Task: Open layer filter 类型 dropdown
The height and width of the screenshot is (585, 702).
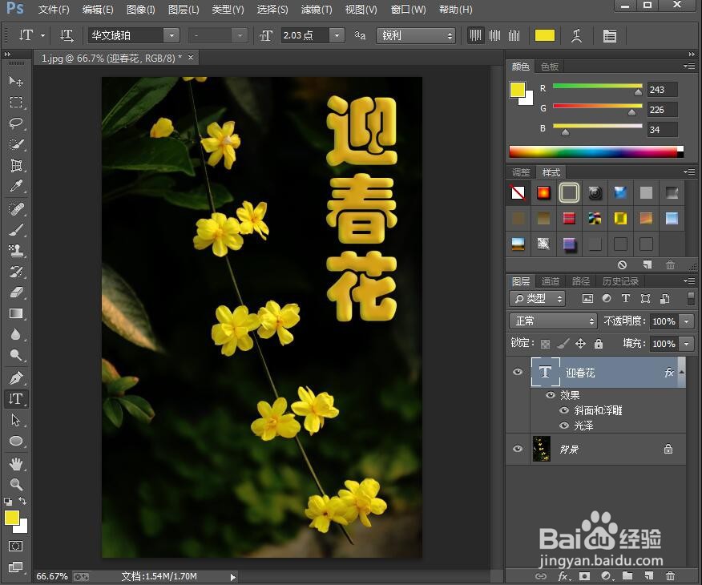Action: coord(537,299)
